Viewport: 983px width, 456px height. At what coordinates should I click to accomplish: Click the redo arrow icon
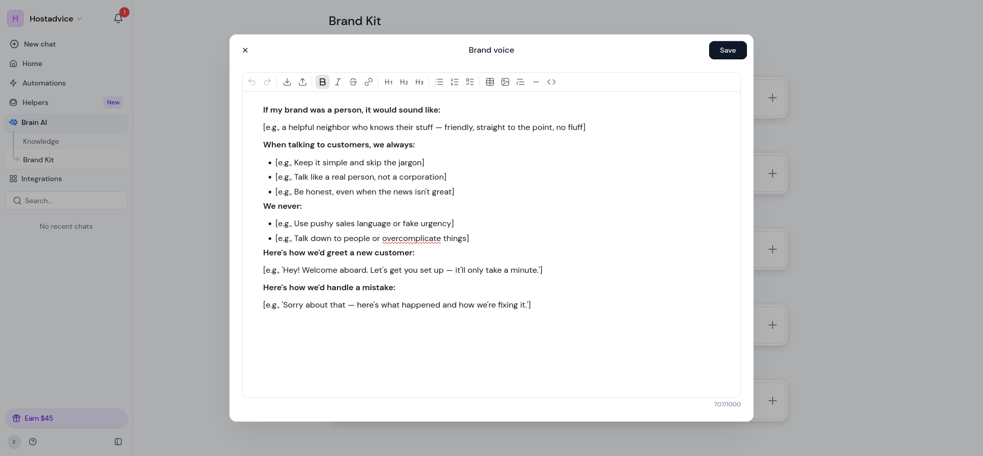tap(267, 82)
